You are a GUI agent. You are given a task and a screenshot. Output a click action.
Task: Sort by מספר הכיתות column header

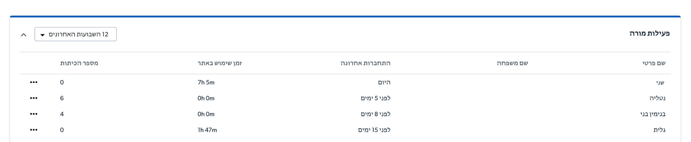tap(79, 63)
